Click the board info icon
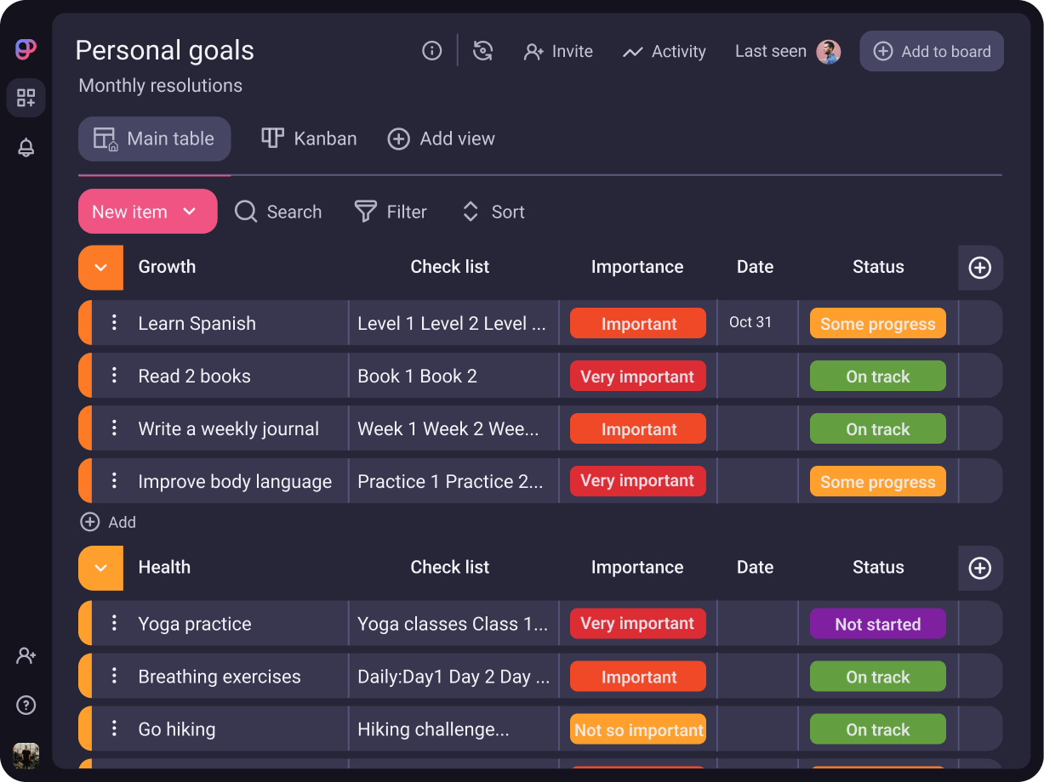Viewport: 1044px width, 782px height. tap(432, 51)
